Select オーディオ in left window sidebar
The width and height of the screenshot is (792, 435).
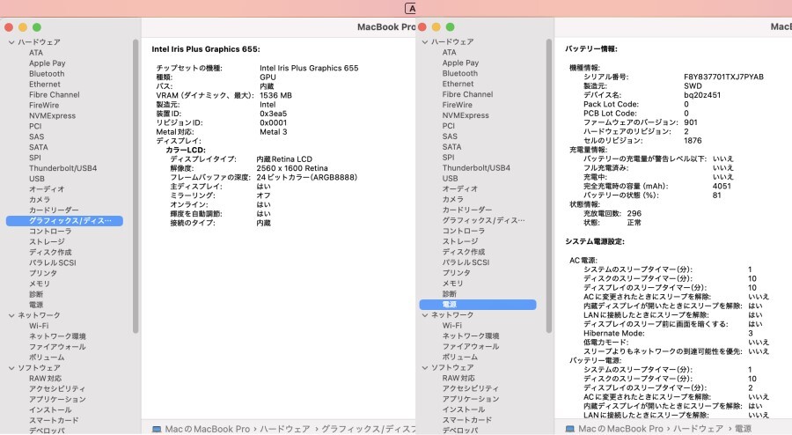47,189
